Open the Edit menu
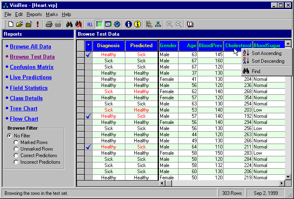Viewport: 294px width, 199px height. click(19, 14)
